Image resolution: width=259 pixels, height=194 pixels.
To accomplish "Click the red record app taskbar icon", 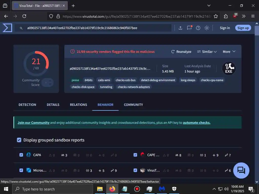I will click(137, 189).
